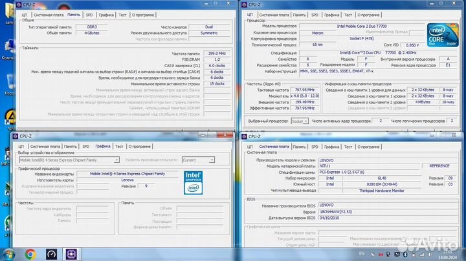Viewport: 466px width, 261px height.
Task: Open the Windows Start menu orb
Action: pos(8,255)
